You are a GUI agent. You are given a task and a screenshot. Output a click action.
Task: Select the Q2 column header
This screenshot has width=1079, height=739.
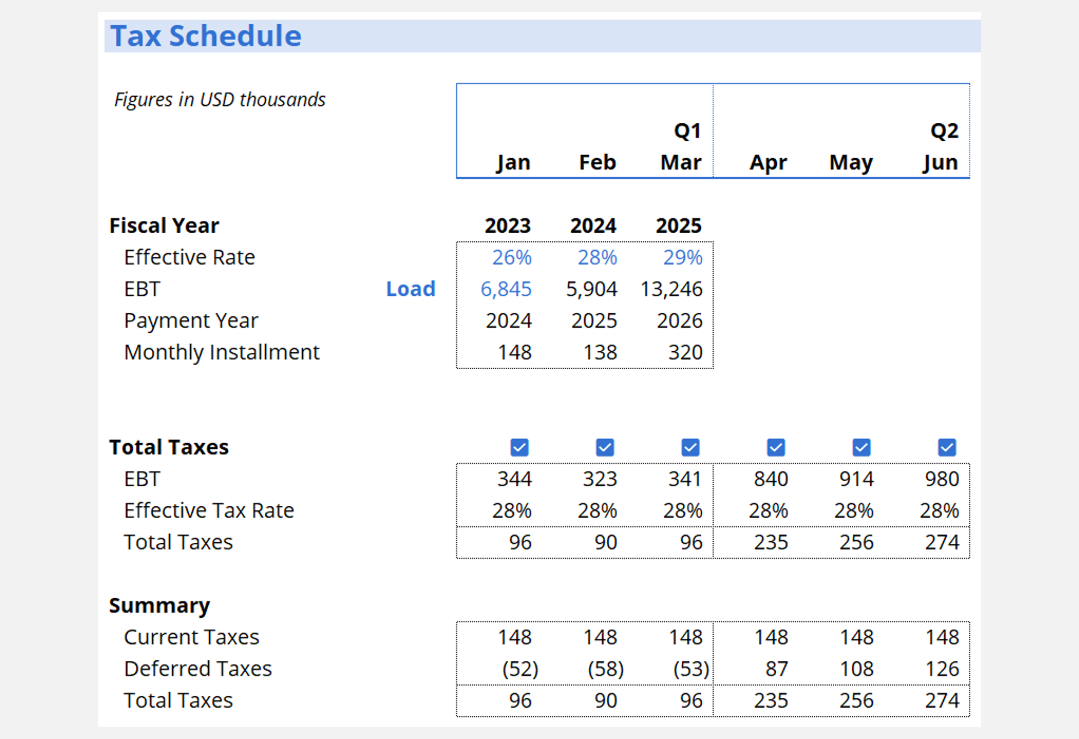(944, 131)
